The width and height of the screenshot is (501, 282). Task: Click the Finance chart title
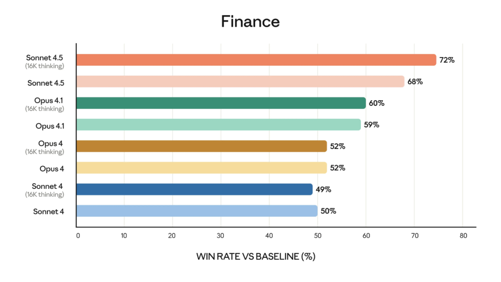point(250,21)
